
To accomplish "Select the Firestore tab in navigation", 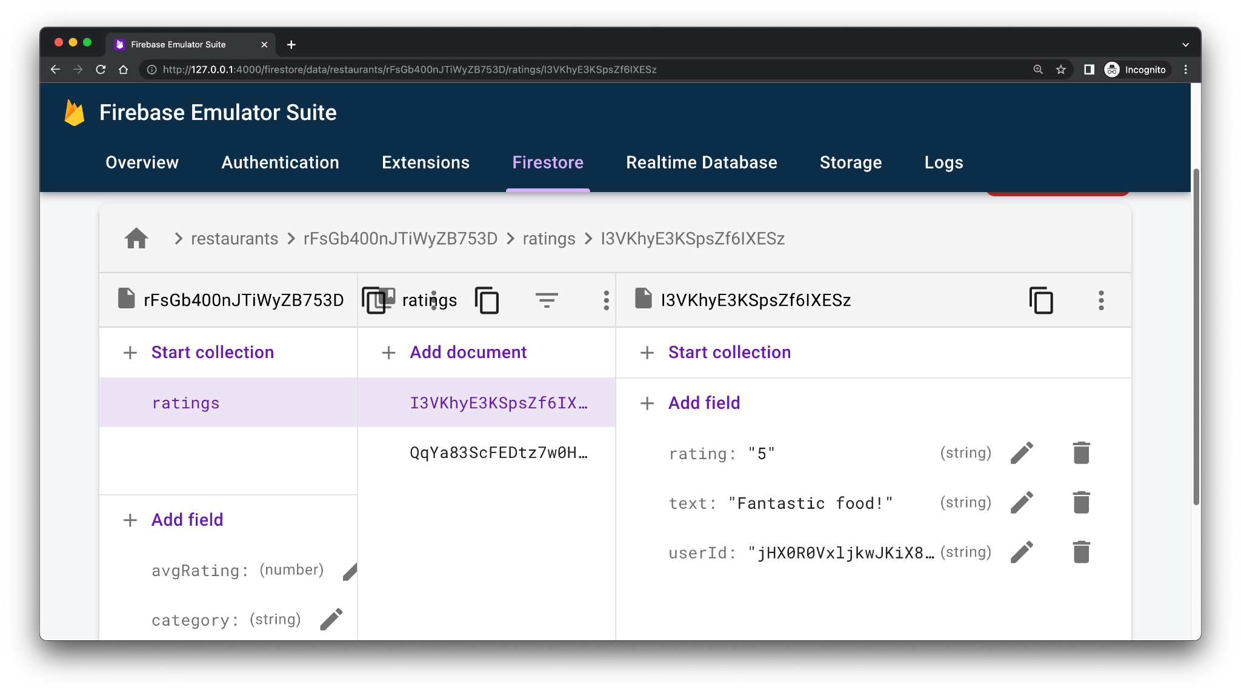I will (x=548, y=162).
